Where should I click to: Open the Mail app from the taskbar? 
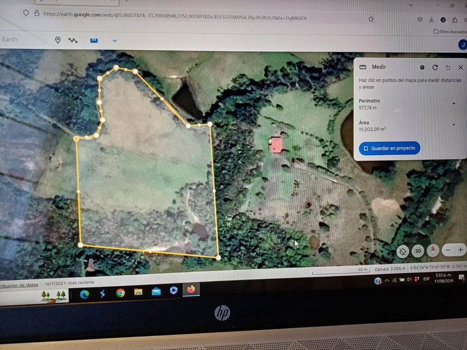click(156, 291)
